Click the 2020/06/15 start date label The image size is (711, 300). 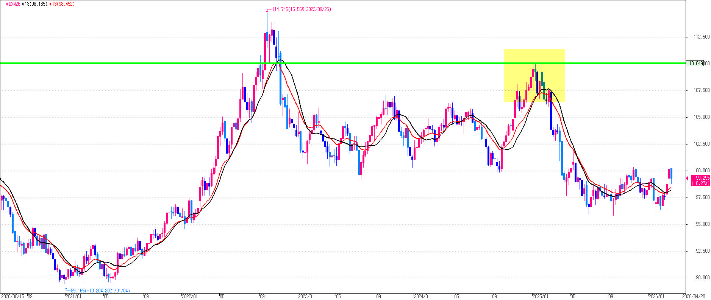coord(13,296)
